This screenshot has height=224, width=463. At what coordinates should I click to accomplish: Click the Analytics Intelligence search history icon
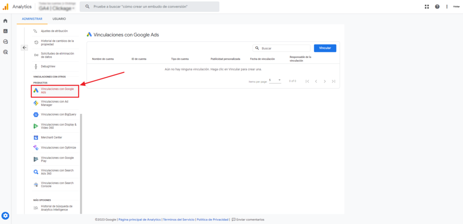[x=36, y=208]
